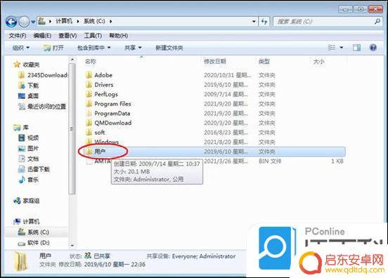Open recent locations dropdown next to Forward
388x278 pixels.
tap(33, 22)
